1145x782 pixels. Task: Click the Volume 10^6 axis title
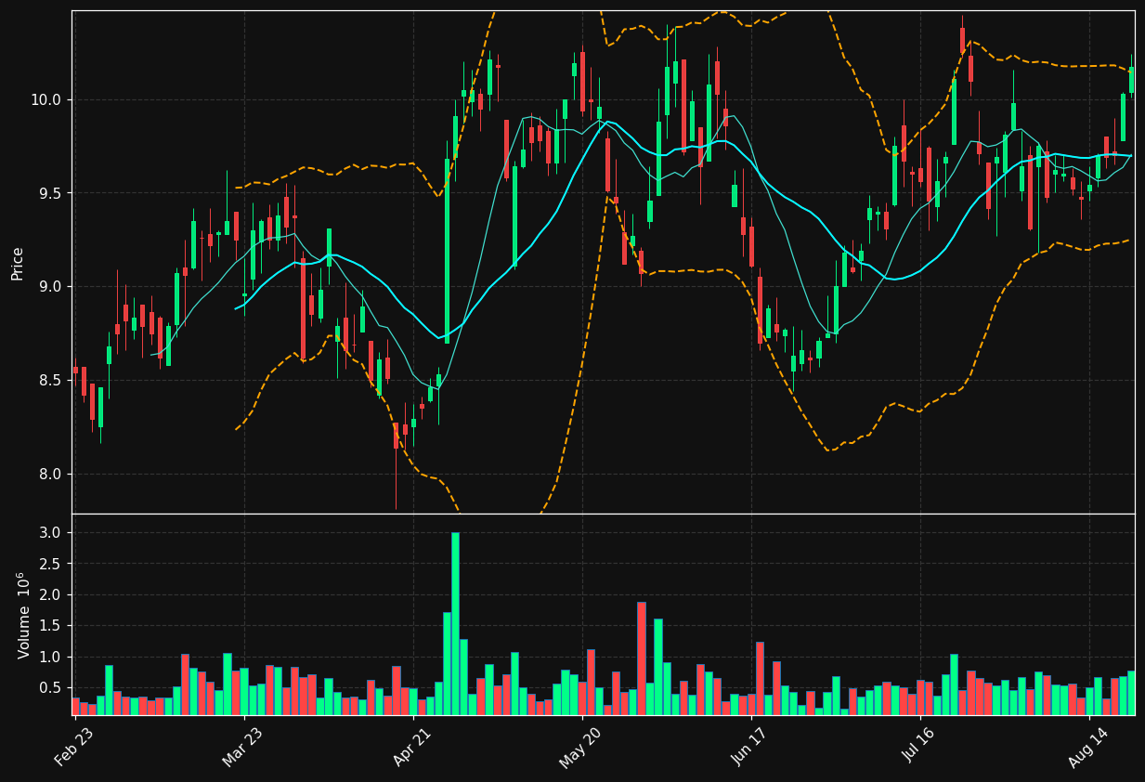pos(22,615)
